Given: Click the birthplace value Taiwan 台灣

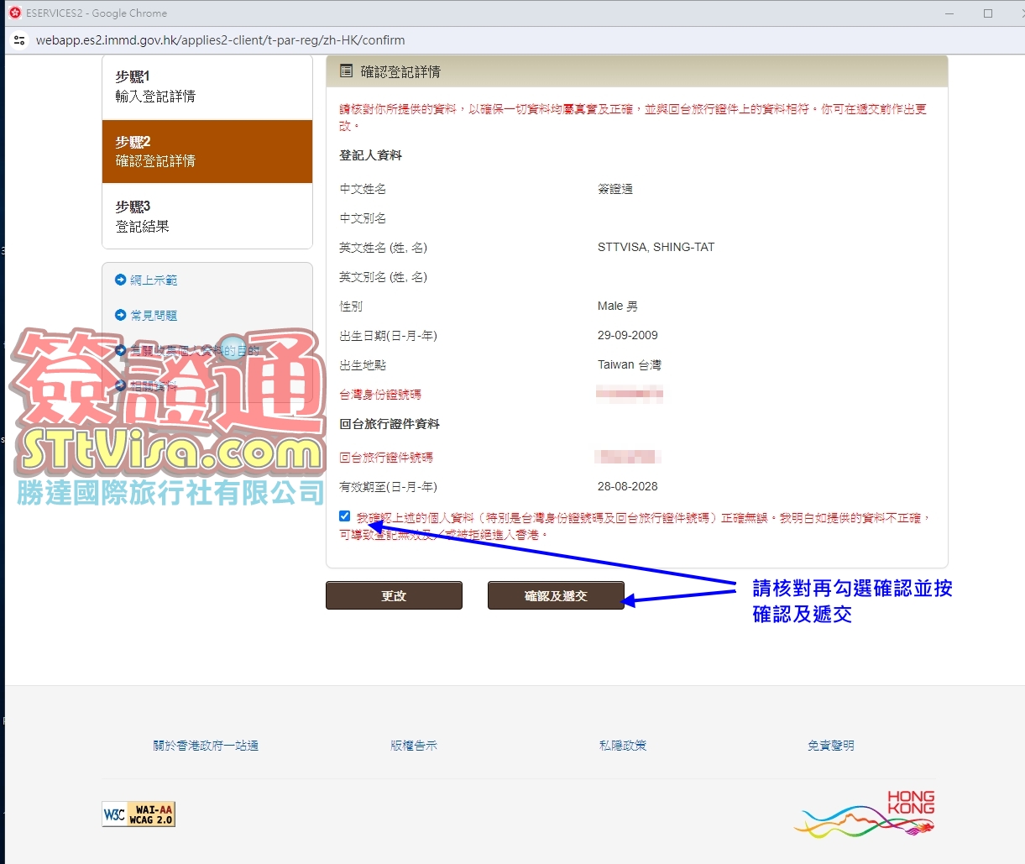Looking at the screenshot, I should [x=630, y=364].
